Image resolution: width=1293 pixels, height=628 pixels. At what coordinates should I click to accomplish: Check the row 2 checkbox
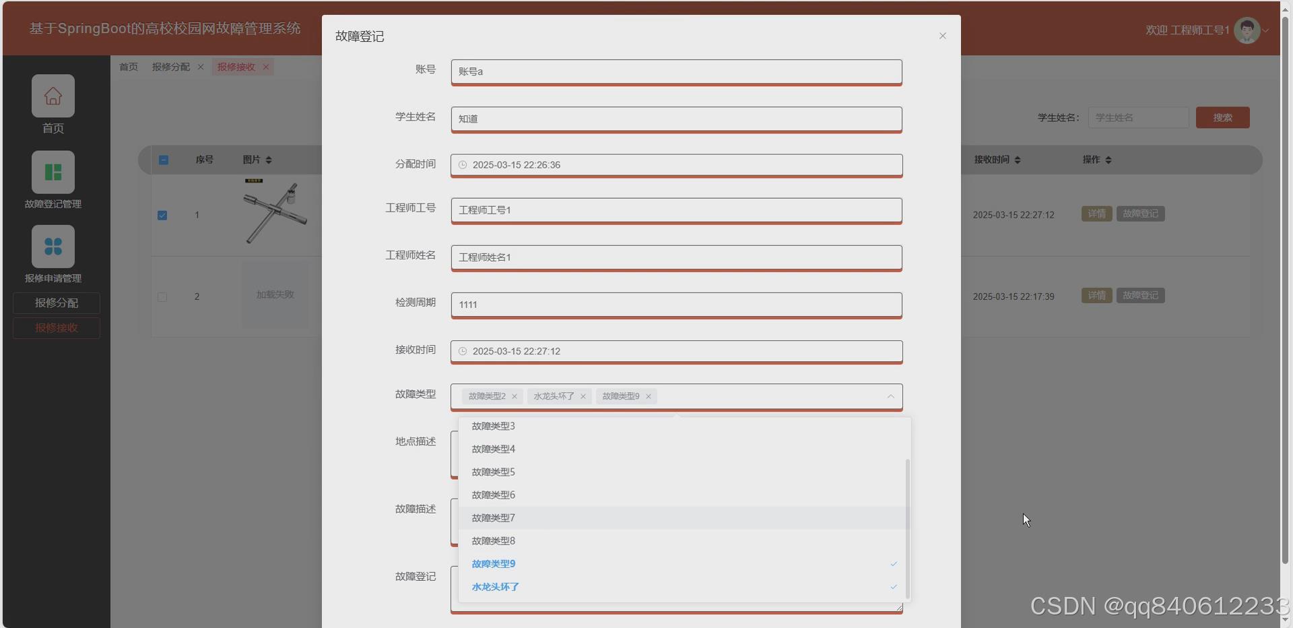pyautogui.click(x=162, y=296)
